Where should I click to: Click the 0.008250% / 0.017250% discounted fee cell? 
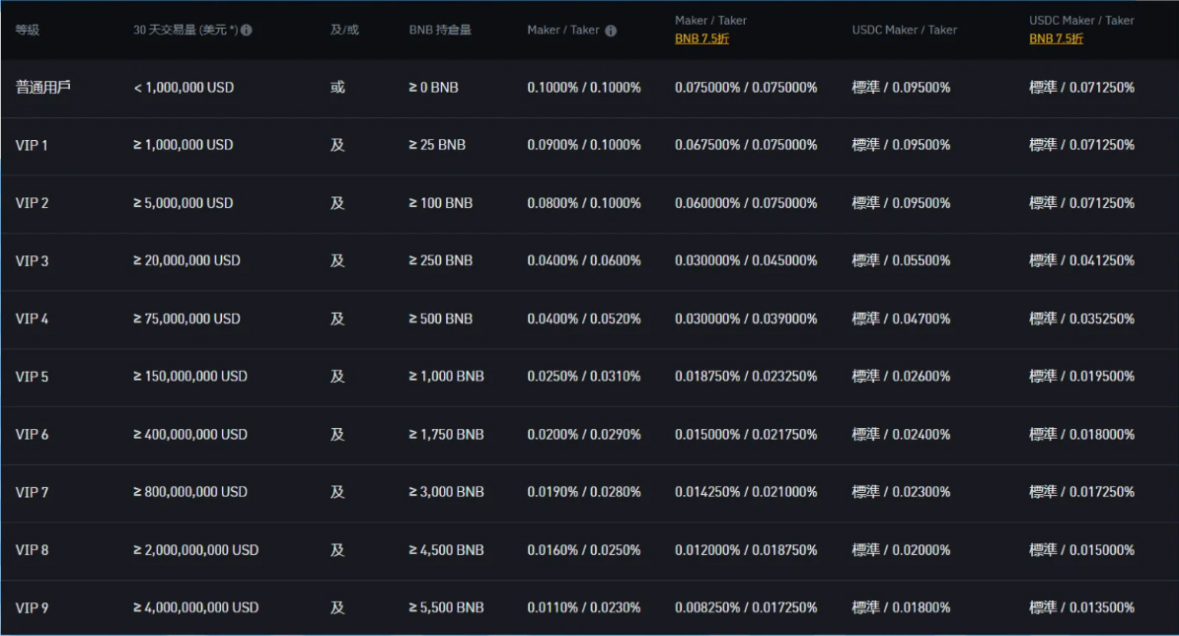click(746, 607)
